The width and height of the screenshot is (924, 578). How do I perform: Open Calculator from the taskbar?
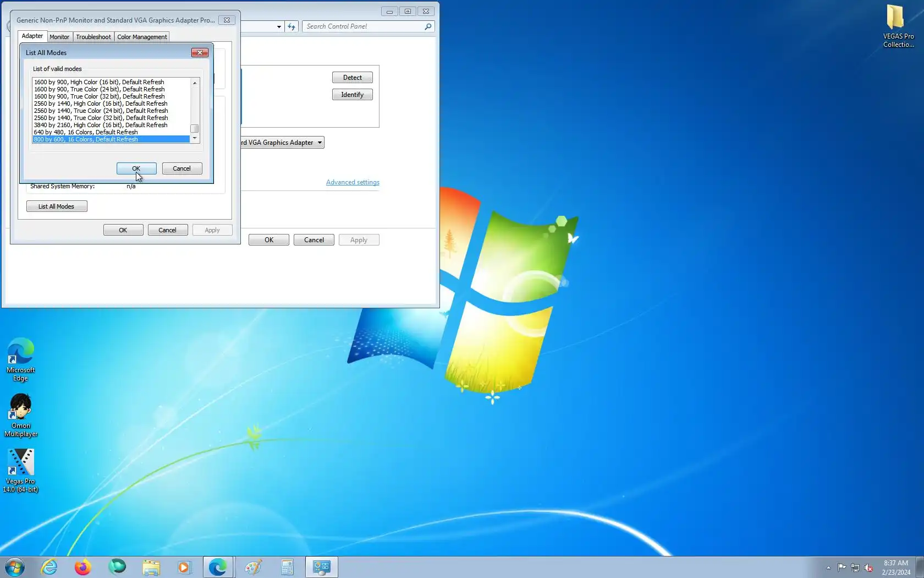click(287, 567)
